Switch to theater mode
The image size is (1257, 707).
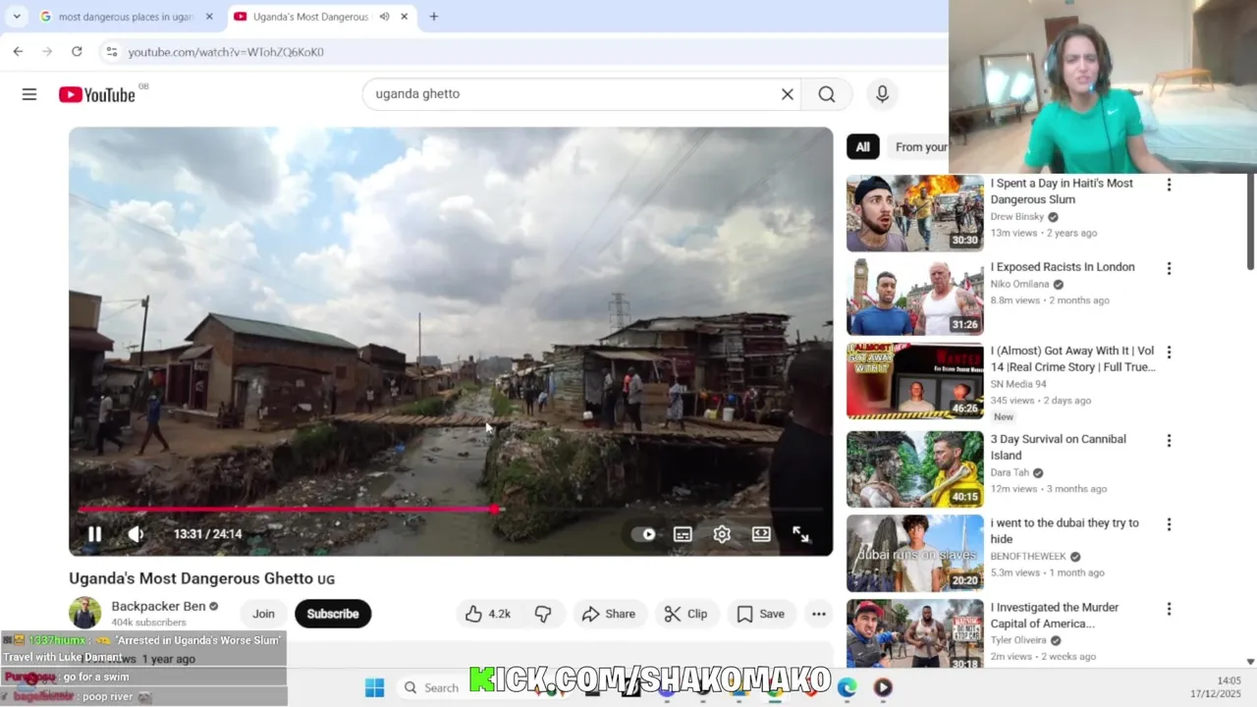761,534
